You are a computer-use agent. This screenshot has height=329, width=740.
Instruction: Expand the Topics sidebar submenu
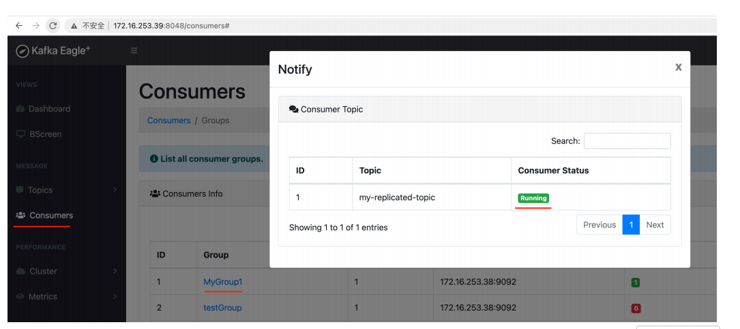115,190
